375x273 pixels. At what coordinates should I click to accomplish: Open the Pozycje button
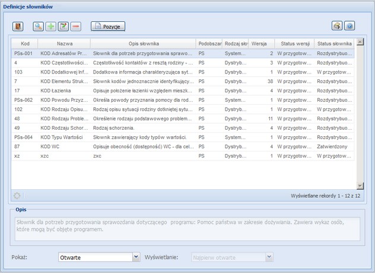(108, 27)
